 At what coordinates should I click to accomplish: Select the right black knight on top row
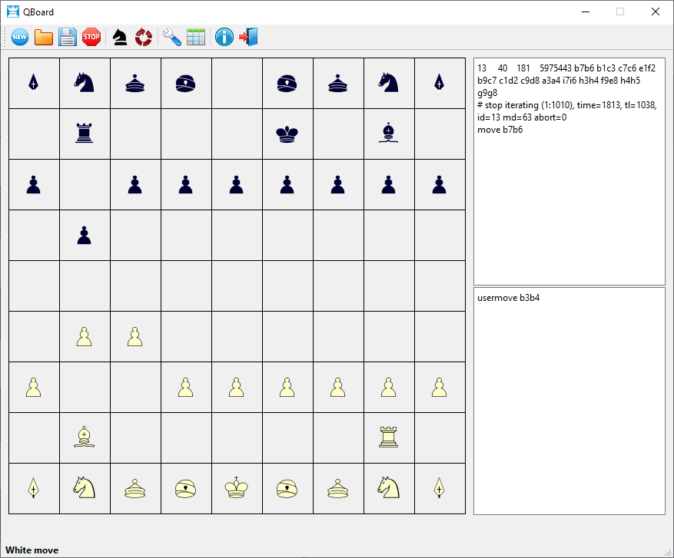point(389,82)
